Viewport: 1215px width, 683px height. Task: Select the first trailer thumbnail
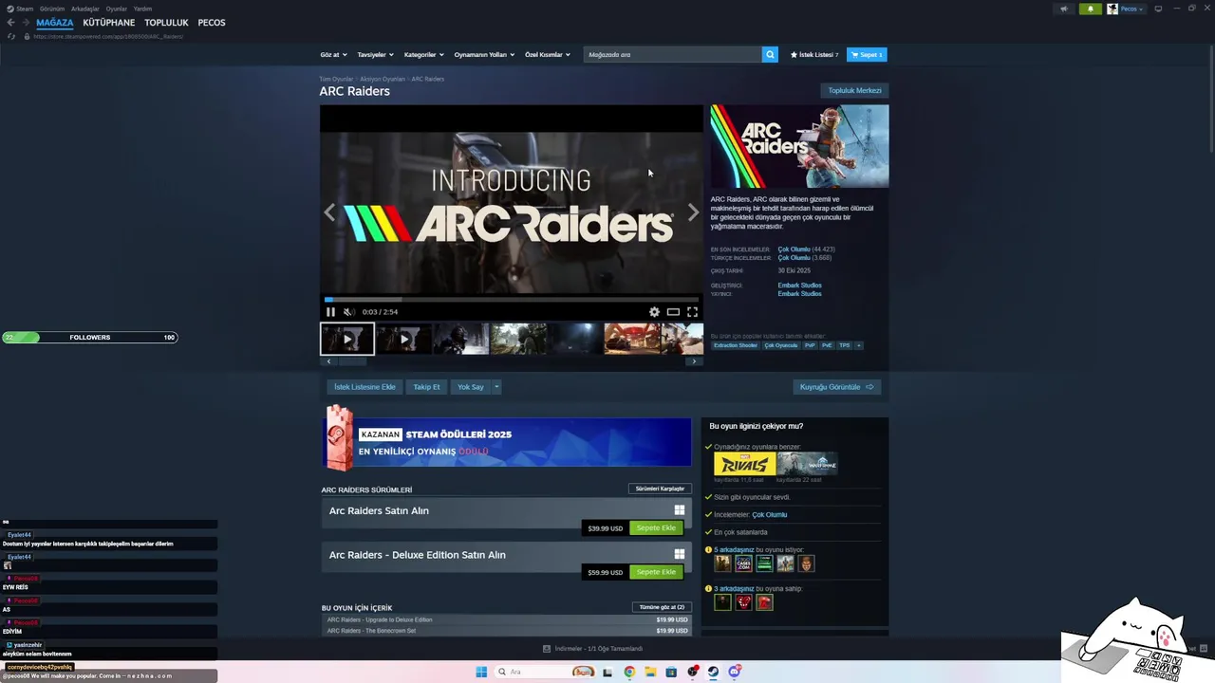(347, 339)
